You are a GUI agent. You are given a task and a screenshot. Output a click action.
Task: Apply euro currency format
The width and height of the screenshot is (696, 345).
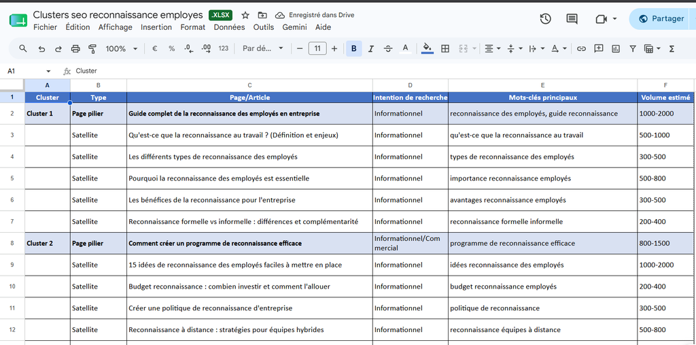pyautogui.click(x=154, y=48)
